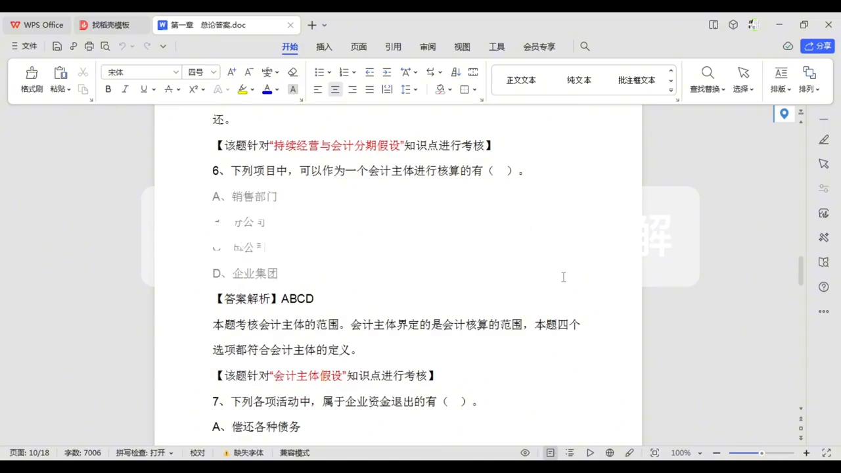Toggle italic formatting
This screenshot has width=841, height=473.
coord(125,89)
